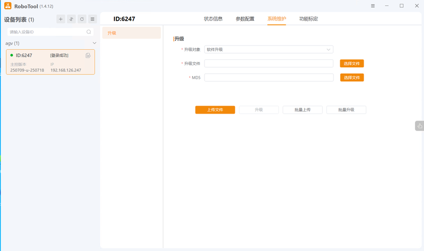Select 升级 in the side menu

click(131, 33)
